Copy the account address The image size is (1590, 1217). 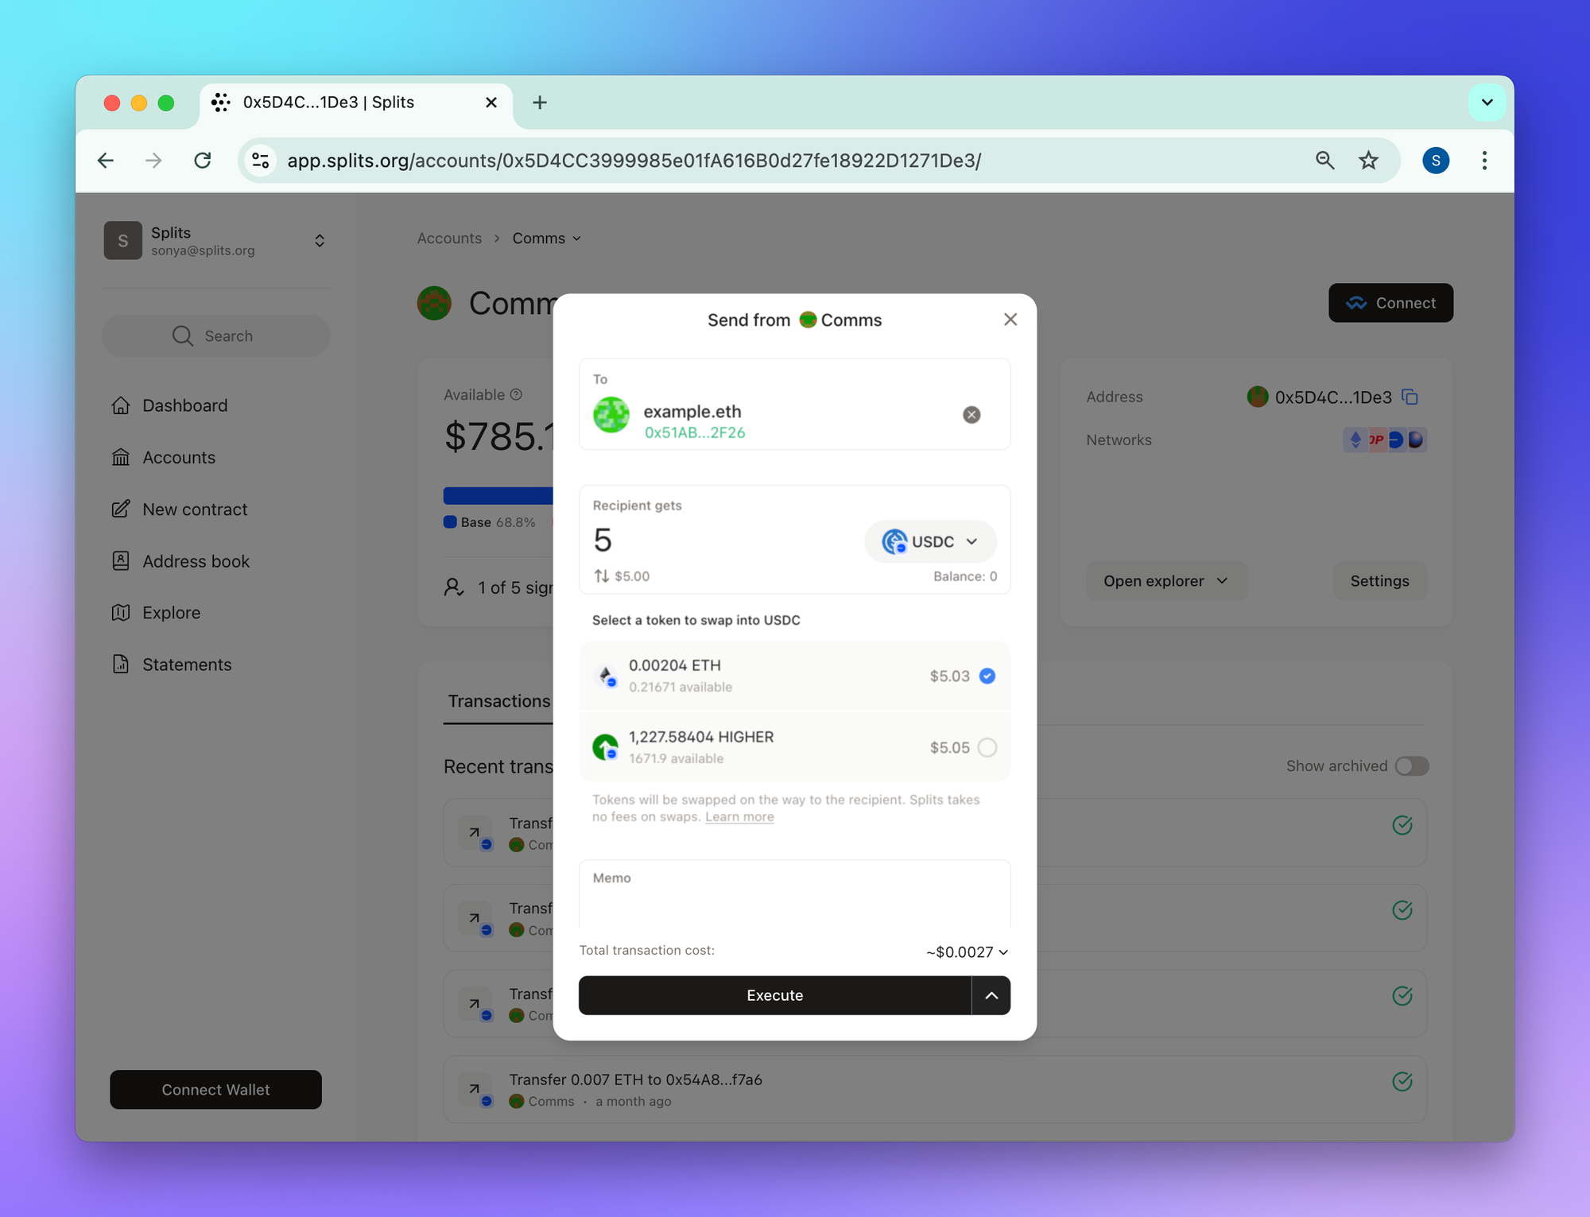click(1410, 397)
